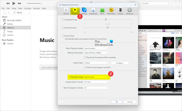Screen dimensions: 182x111
Task: Click OK to save playback preferences
Action: (x=117, y=102)
